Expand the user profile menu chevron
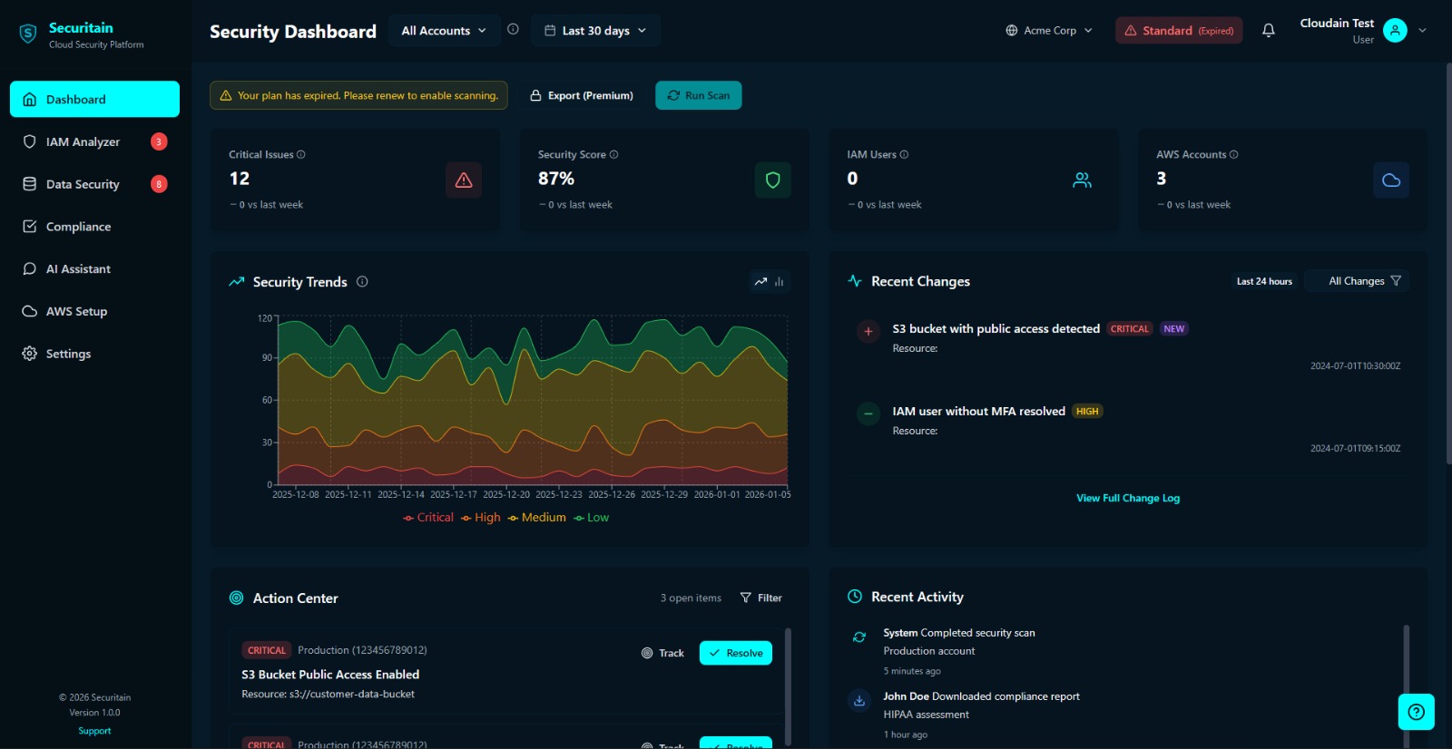 (1422, 30)
